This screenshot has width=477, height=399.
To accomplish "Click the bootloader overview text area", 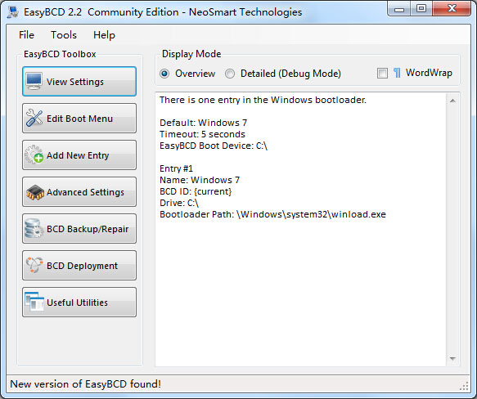I will click(x=300, y=229).
